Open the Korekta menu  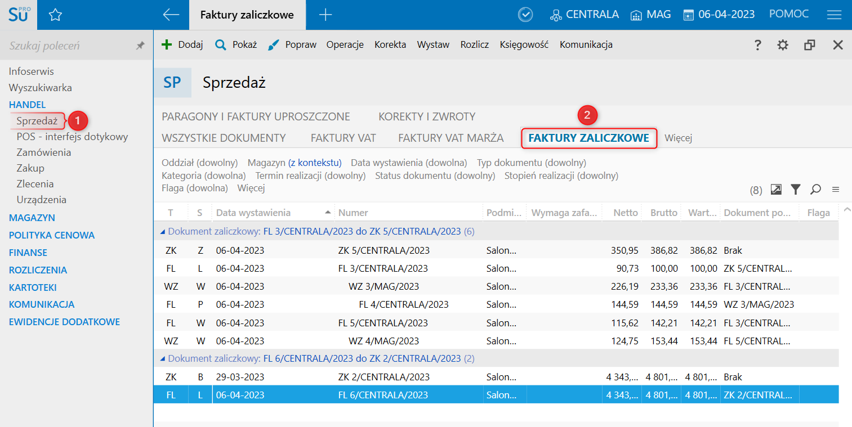click(x=390, y=44)
